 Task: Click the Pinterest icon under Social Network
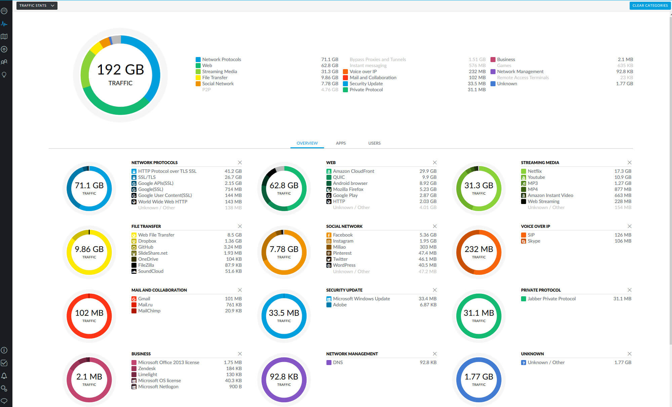click(329, 253)
